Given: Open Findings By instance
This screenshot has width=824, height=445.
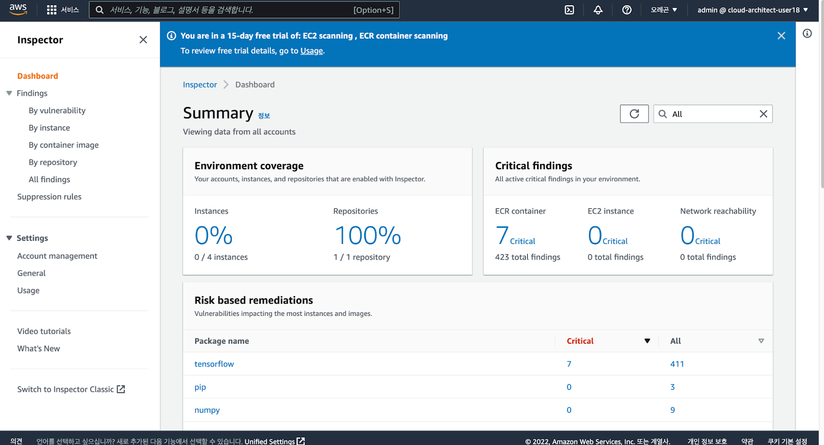Looking at the screenshot, I should [x=49, y=128].
